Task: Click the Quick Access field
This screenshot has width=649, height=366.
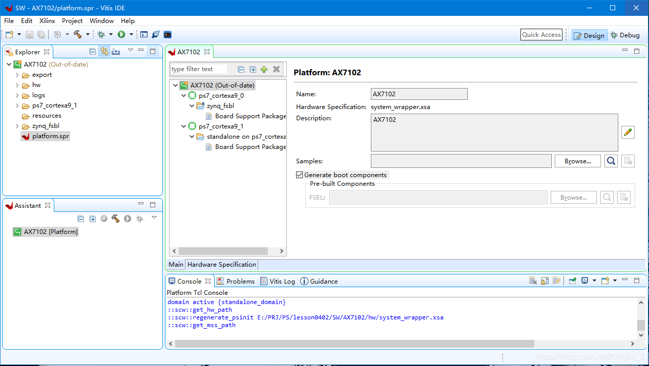Action: pyautogui.click(x=541, y=34)
